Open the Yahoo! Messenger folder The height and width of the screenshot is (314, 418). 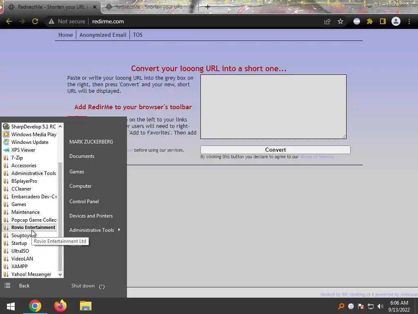point(29,274)
